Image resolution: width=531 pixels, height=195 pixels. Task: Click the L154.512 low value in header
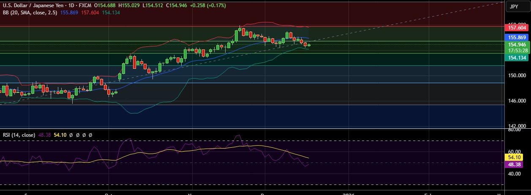[x=152, y=5]
